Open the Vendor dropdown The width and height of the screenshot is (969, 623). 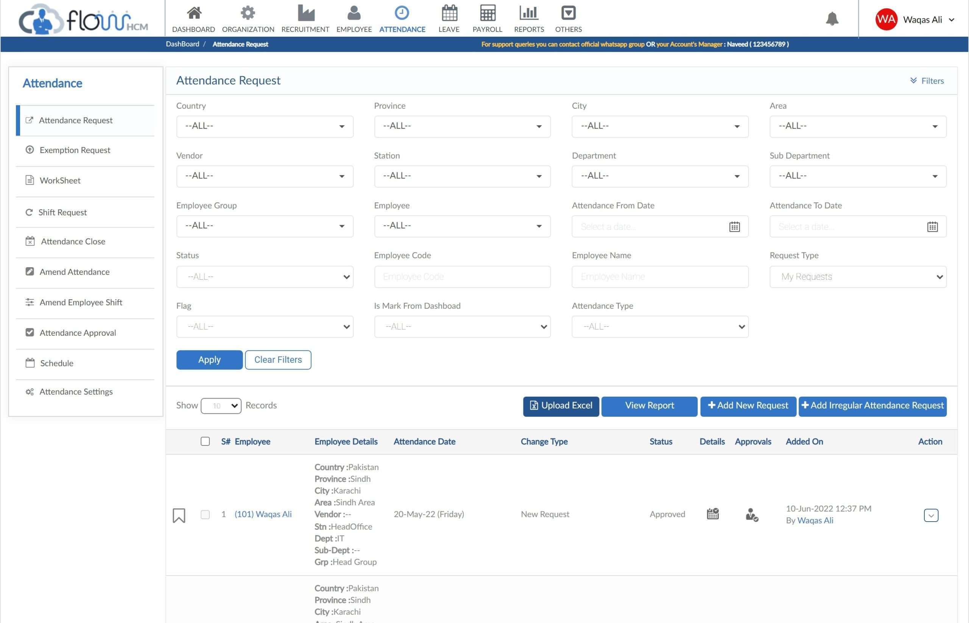coord(265,176)
